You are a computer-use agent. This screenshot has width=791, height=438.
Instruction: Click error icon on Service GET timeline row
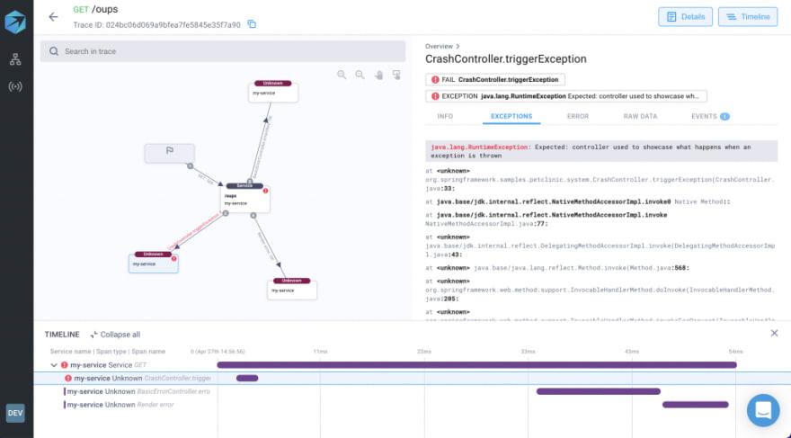[64, 365]
